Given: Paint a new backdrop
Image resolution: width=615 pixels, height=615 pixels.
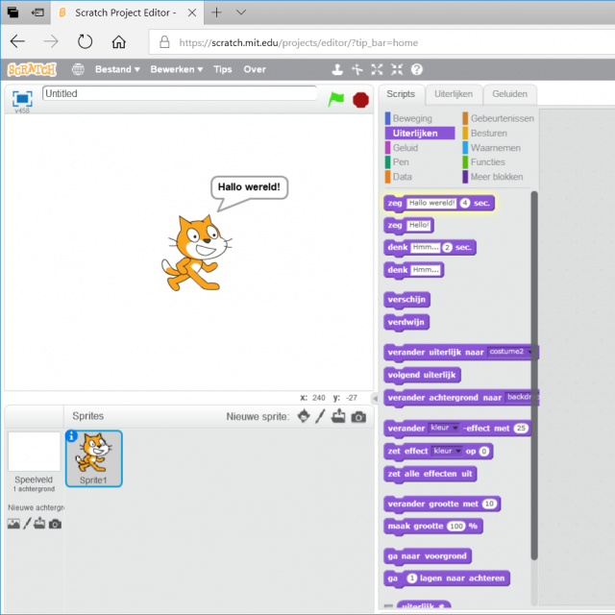Looking at the screenshot, I should click(x=27, y=523).
